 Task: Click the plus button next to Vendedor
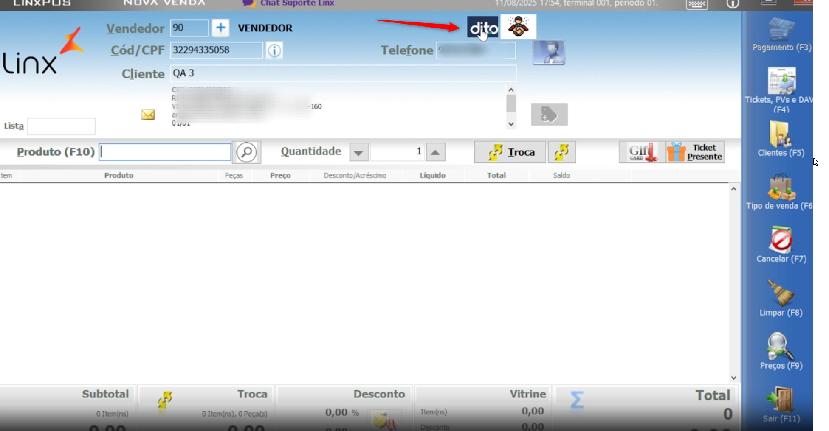click(220, 28)
